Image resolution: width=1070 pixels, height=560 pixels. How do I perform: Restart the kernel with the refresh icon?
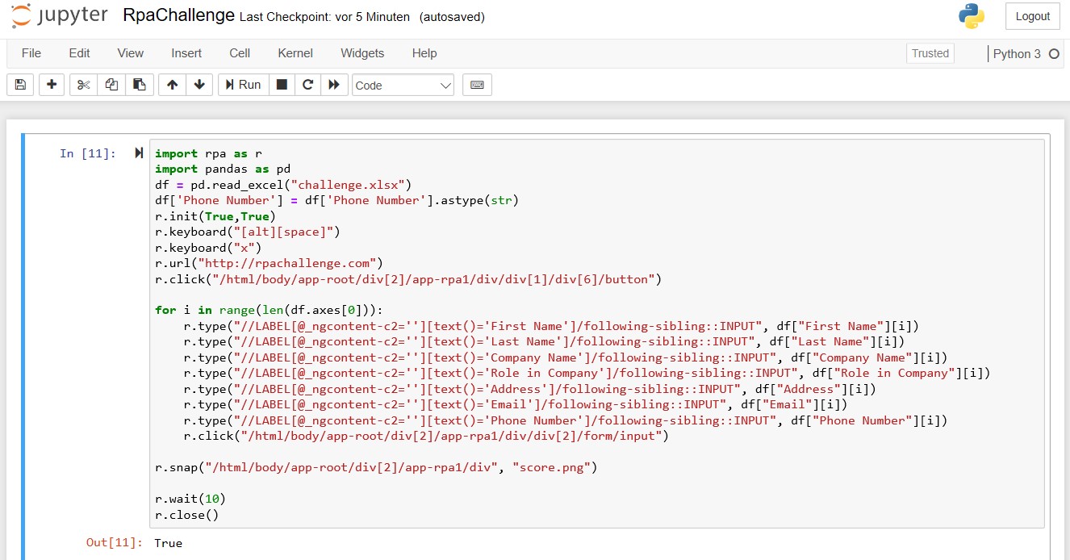[x=307, y=84]
